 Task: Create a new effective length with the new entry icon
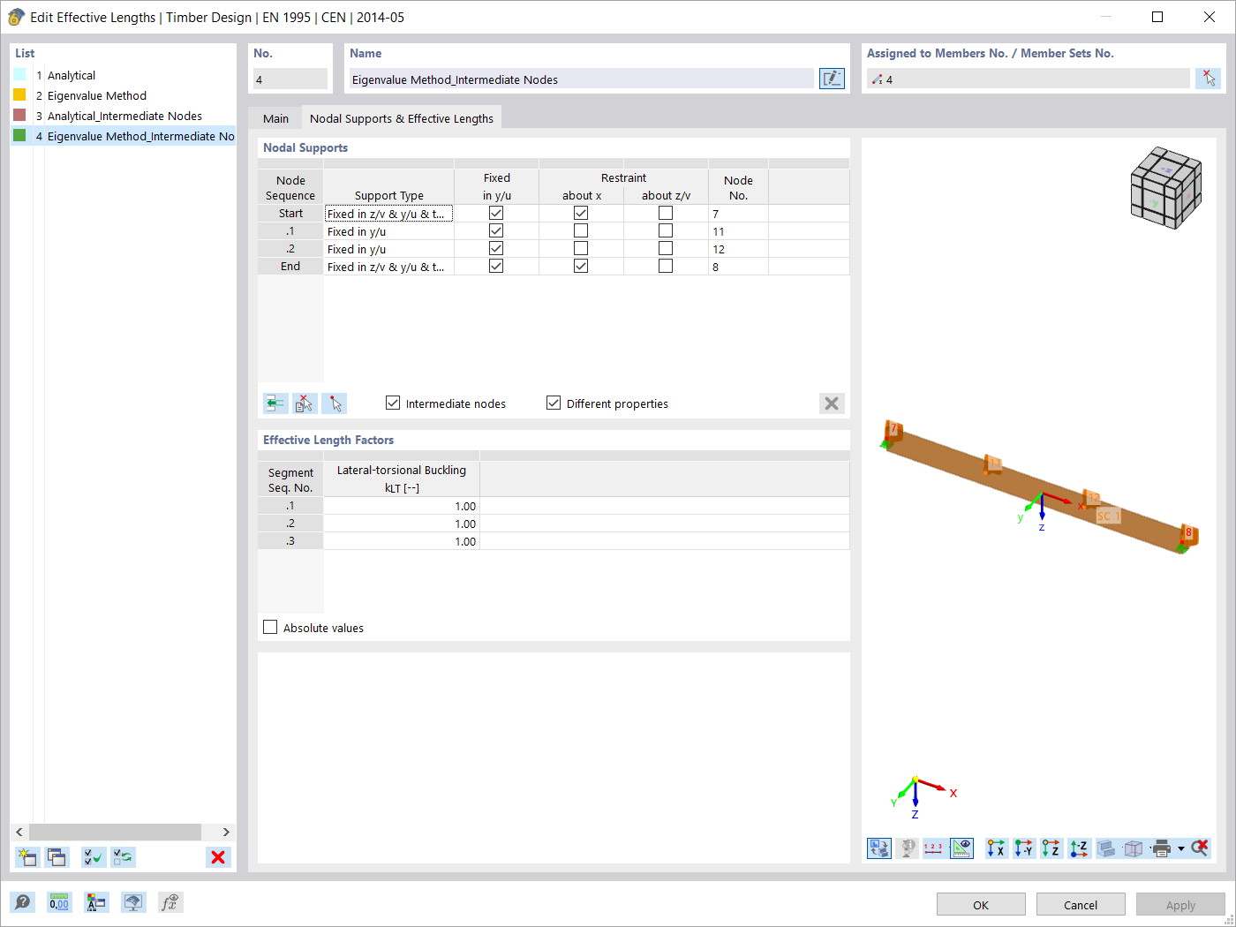click(x=26, y=856)
